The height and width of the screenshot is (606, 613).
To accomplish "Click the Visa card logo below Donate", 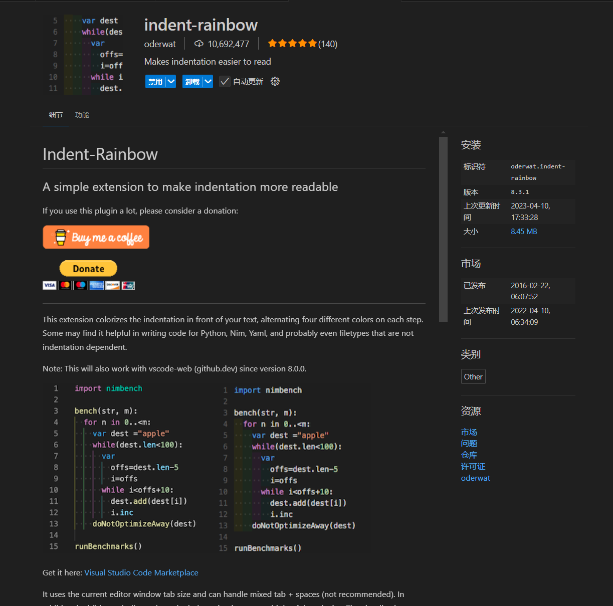I will (x=50, y=285).
